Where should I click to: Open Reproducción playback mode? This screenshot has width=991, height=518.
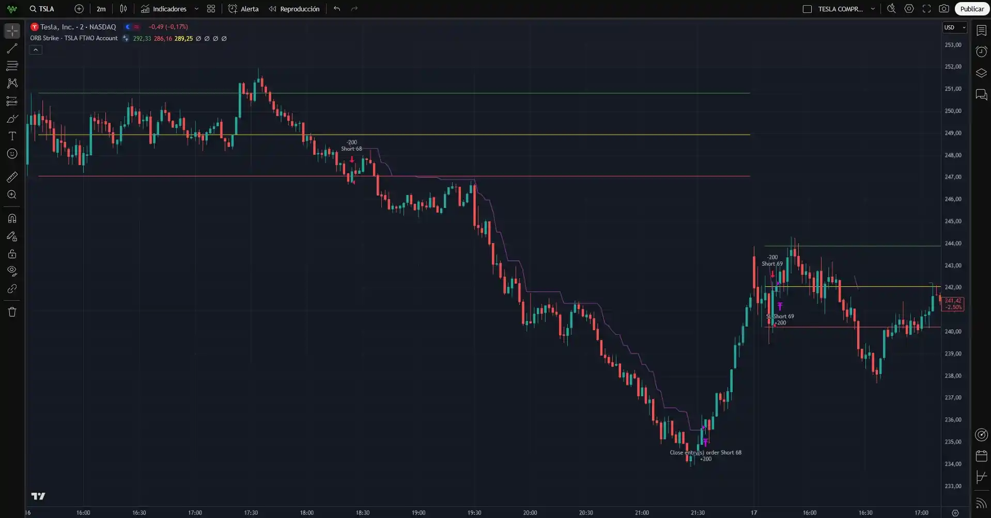(294, 9)
